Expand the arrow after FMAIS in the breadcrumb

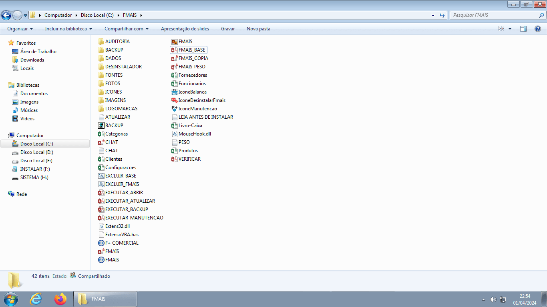141,15
